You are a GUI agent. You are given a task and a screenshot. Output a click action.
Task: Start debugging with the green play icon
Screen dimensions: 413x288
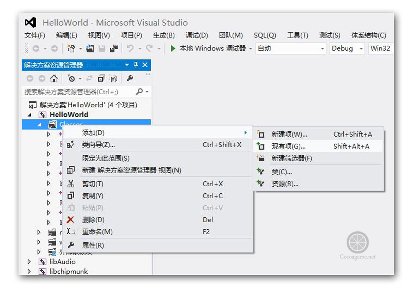(173, 48)
